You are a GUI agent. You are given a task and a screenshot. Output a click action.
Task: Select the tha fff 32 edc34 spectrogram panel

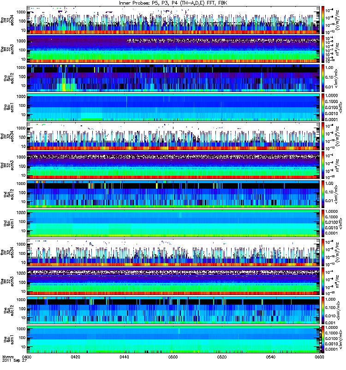[x=173, y=20]
